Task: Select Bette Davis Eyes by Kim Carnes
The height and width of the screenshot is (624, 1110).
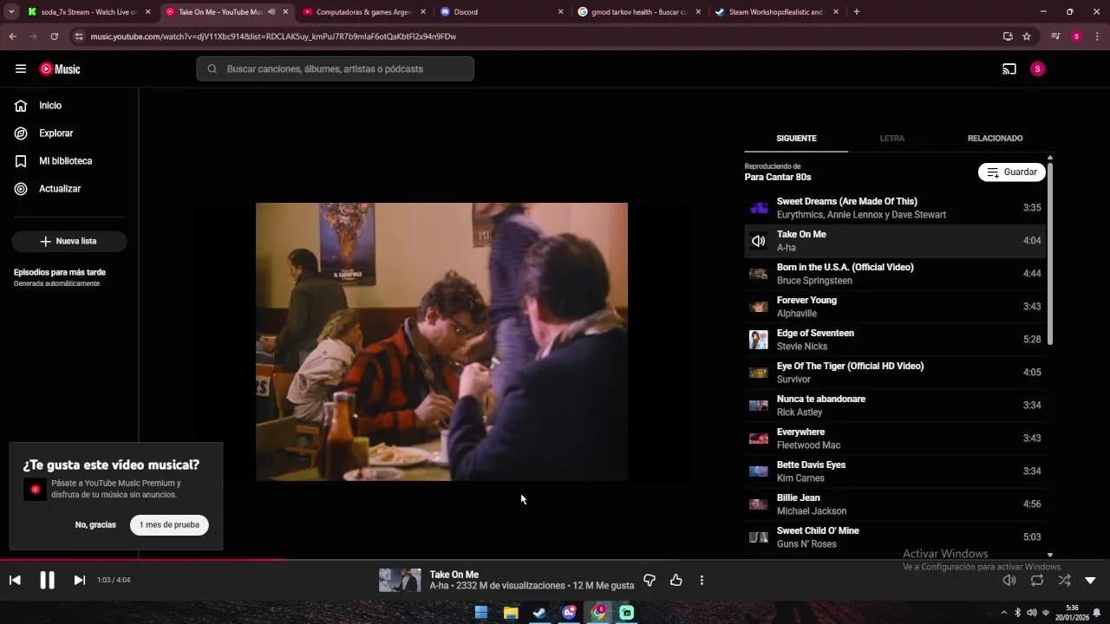Action: [895, 471]
